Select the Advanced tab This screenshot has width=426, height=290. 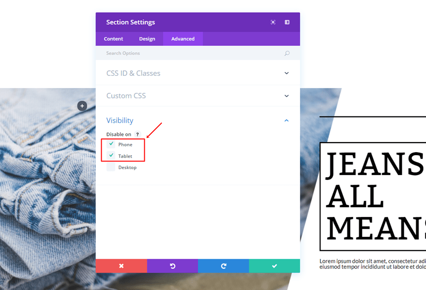[183, 39]
